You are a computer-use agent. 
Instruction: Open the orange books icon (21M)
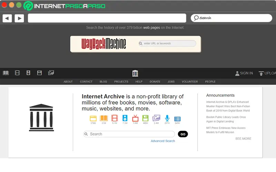tap(104, 118)
